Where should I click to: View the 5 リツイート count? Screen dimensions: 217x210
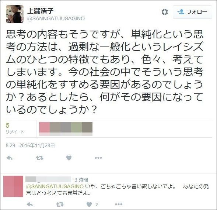(x=15, y=128)
